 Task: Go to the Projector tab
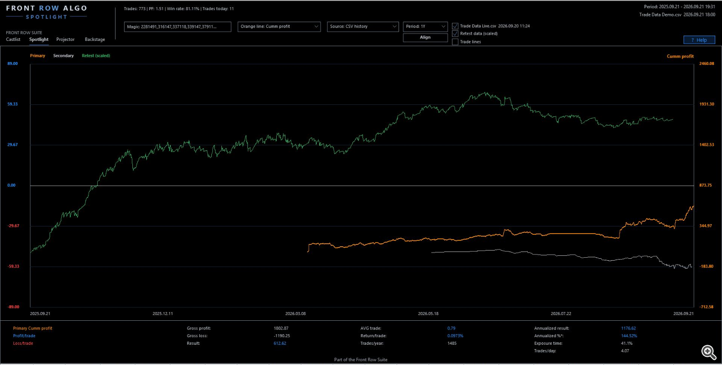pos(65,39)
